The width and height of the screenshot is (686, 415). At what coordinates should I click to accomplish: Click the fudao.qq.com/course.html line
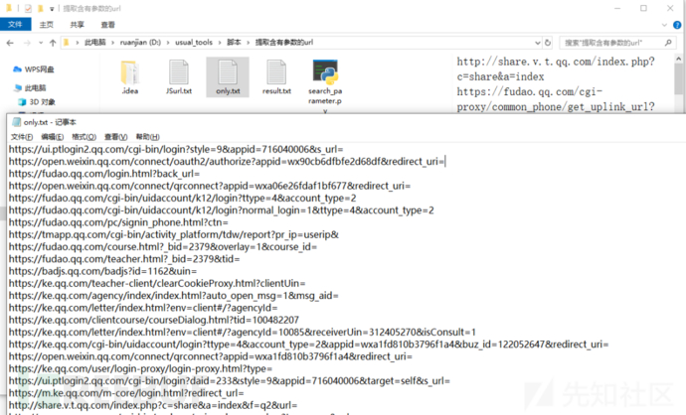(163, 247)
